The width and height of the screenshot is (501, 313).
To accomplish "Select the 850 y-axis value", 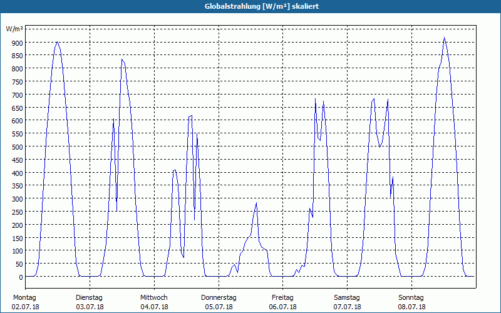I will tap(18, 56).
